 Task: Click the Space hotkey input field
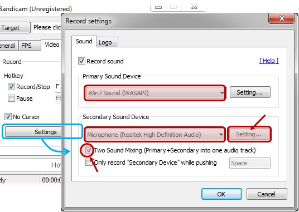[250, 163]
